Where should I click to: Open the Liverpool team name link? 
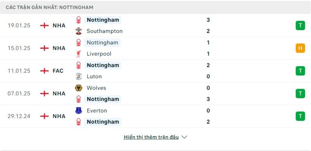pos(99,54)
